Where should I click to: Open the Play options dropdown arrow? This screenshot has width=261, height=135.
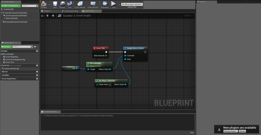(119, 5)
